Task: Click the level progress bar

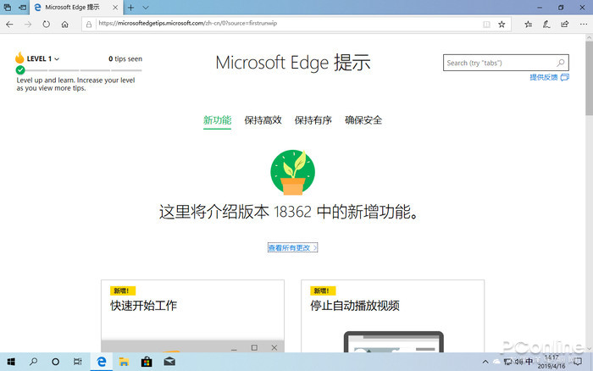Action: pos(79,69)
